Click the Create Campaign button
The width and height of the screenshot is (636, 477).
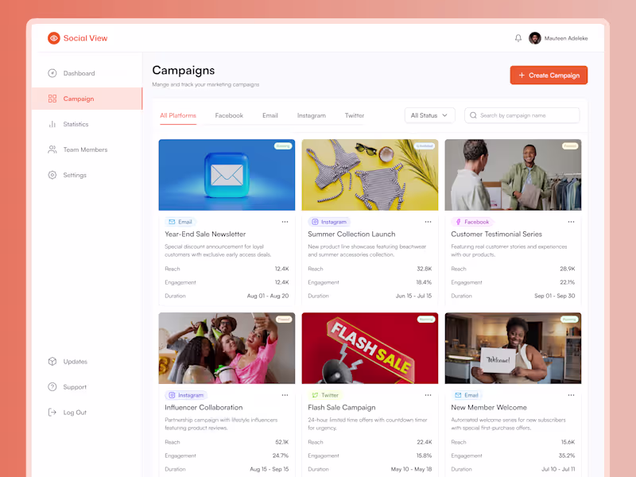(x=549, y=75)
